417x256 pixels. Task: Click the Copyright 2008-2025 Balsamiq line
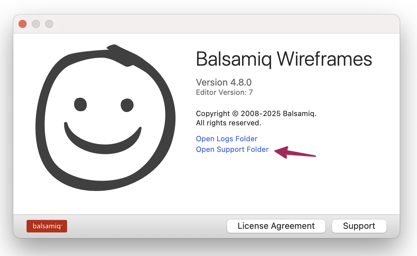pyautogui.click(x=256, y=113)
